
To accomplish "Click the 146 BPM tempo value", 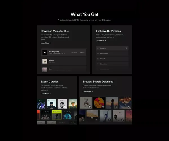I will [x=74, y=53].
